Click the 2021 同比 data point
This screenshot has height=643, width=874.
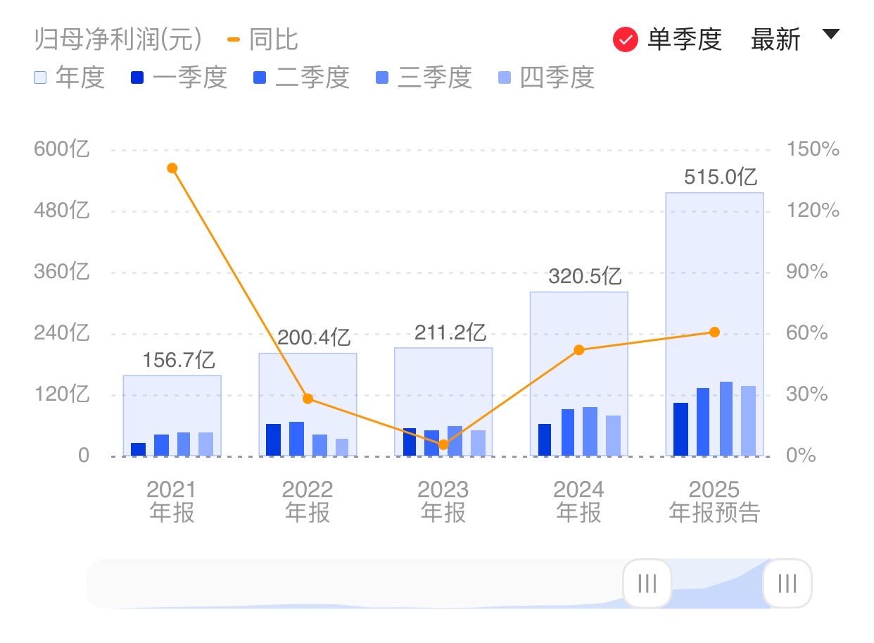(x=172, y=168)
